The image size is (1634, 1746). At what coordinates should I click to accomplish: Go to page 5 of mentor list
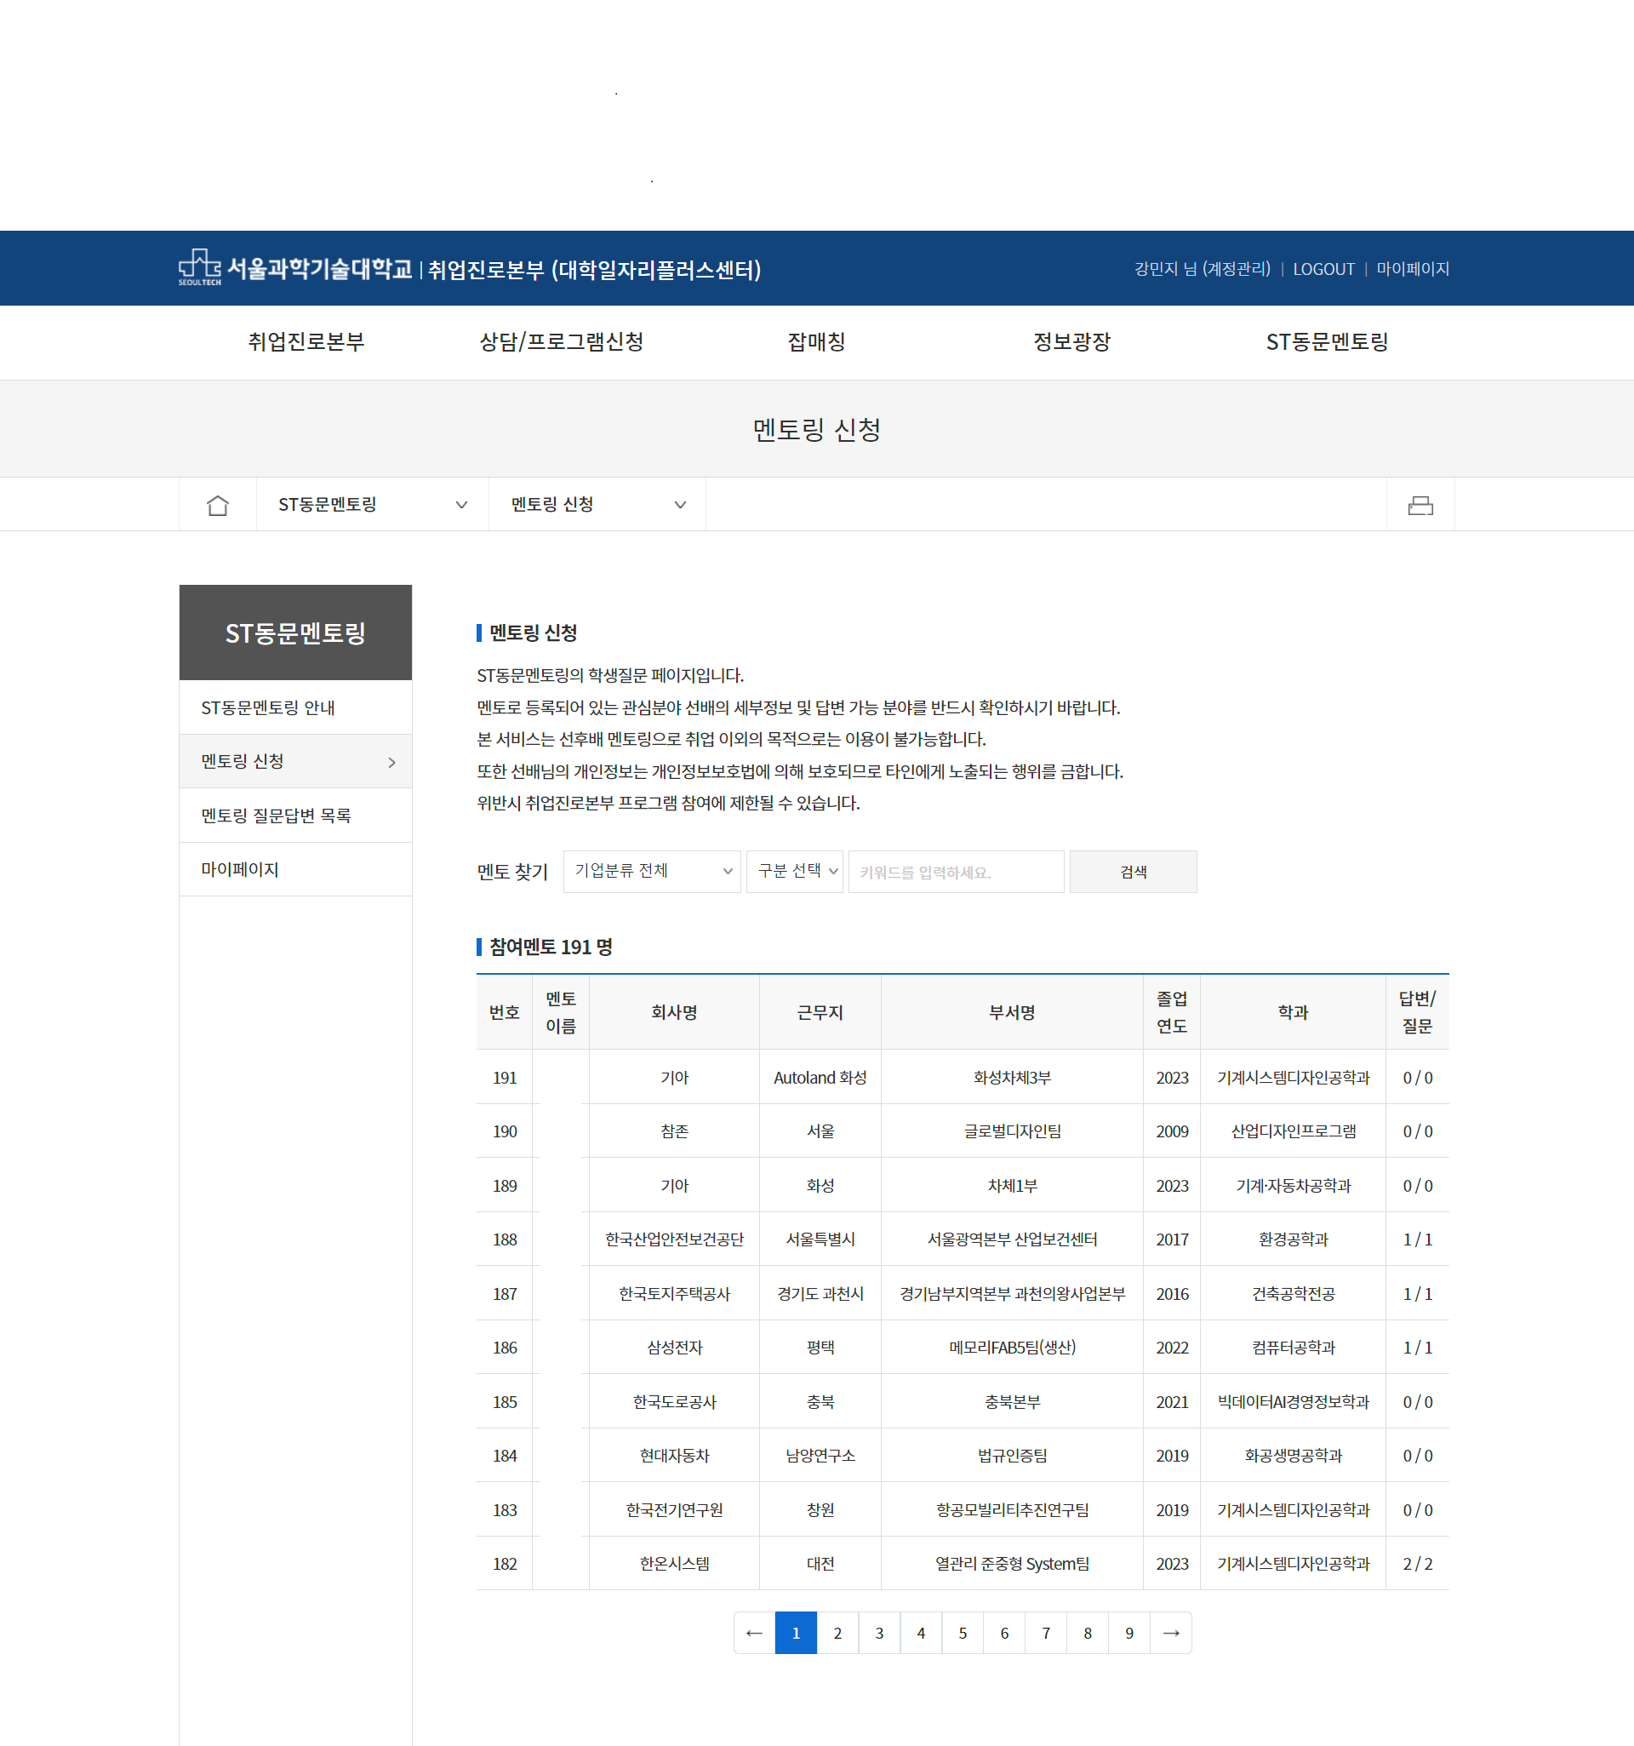pos(963,1633)
